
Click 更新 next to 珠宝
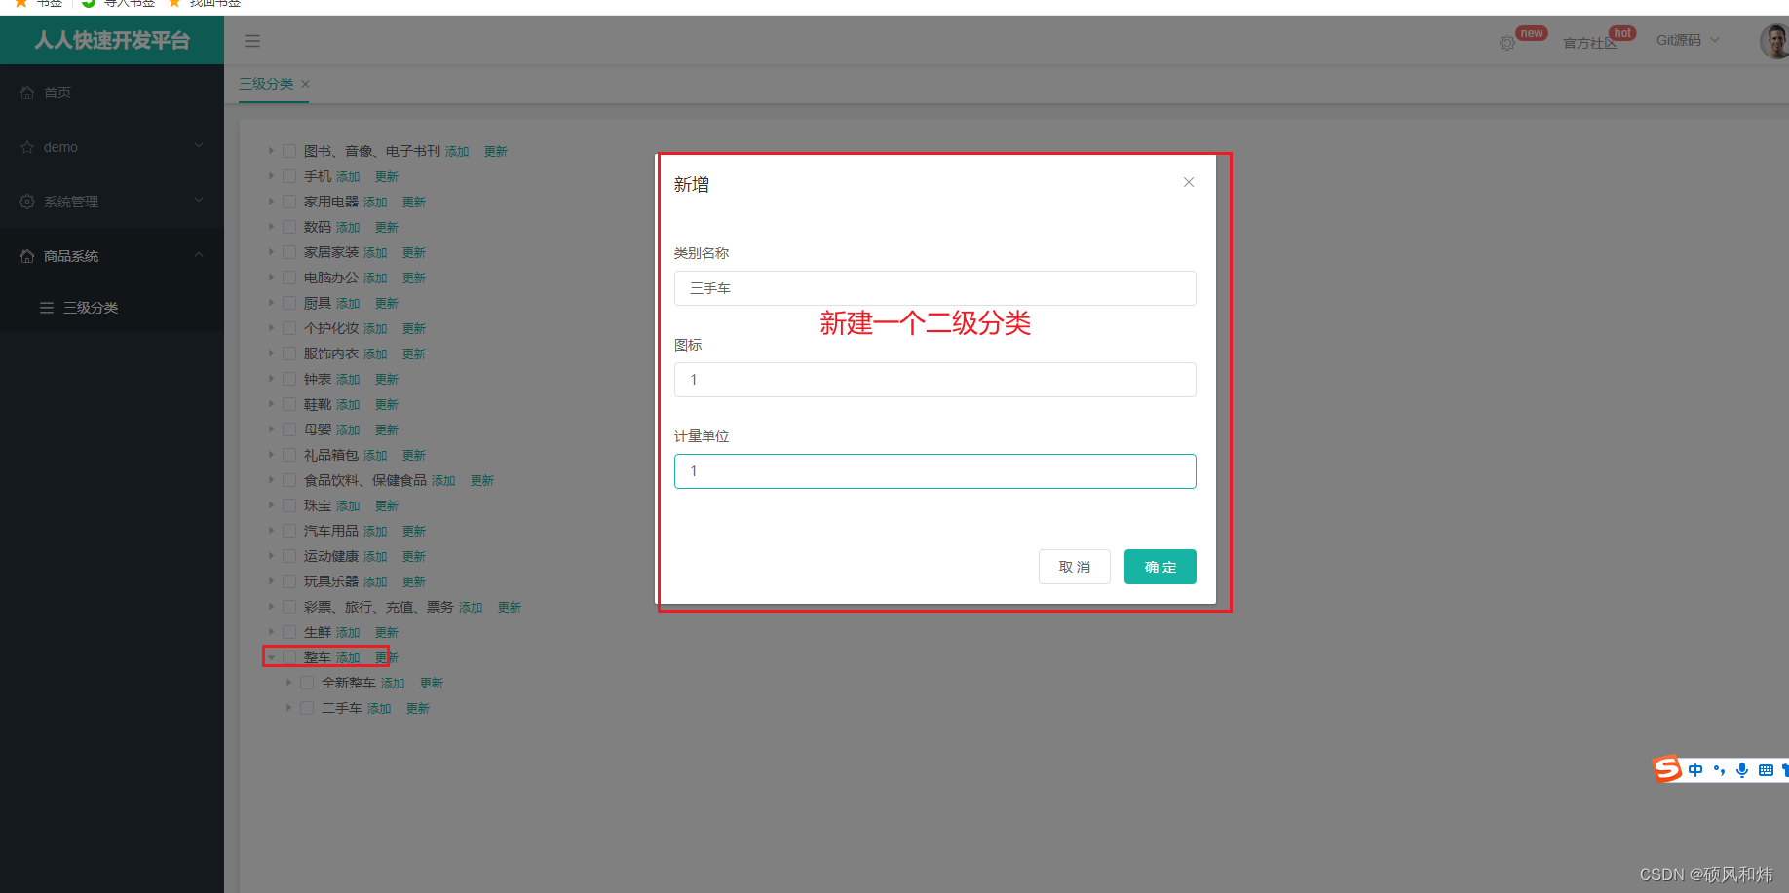[387, 506]
